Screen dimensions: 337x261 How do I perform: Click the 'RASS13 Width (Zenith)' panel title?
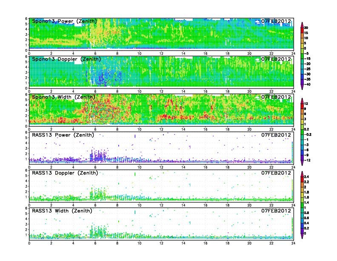[x=62, y=211]
